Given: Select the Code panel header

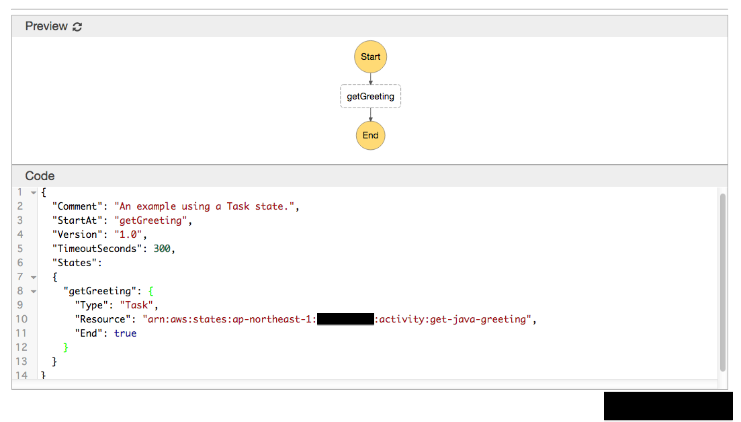Looking at the screenshot, I should 40,176.
